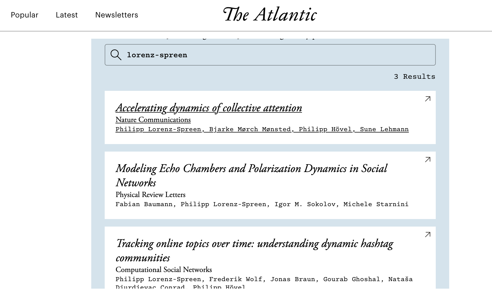492x308 pixels.
Task: Click author name Sune Lehmann
Action: click(384, 129)
